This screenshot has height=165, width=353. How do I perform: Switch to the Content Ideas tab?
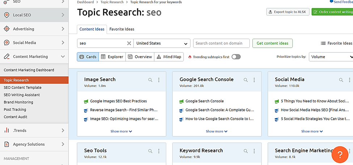(92, 29)
